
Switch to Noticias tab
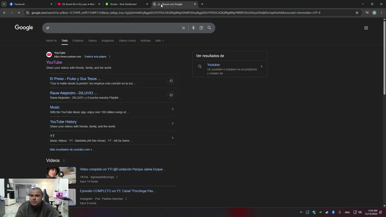click(145, 41)
